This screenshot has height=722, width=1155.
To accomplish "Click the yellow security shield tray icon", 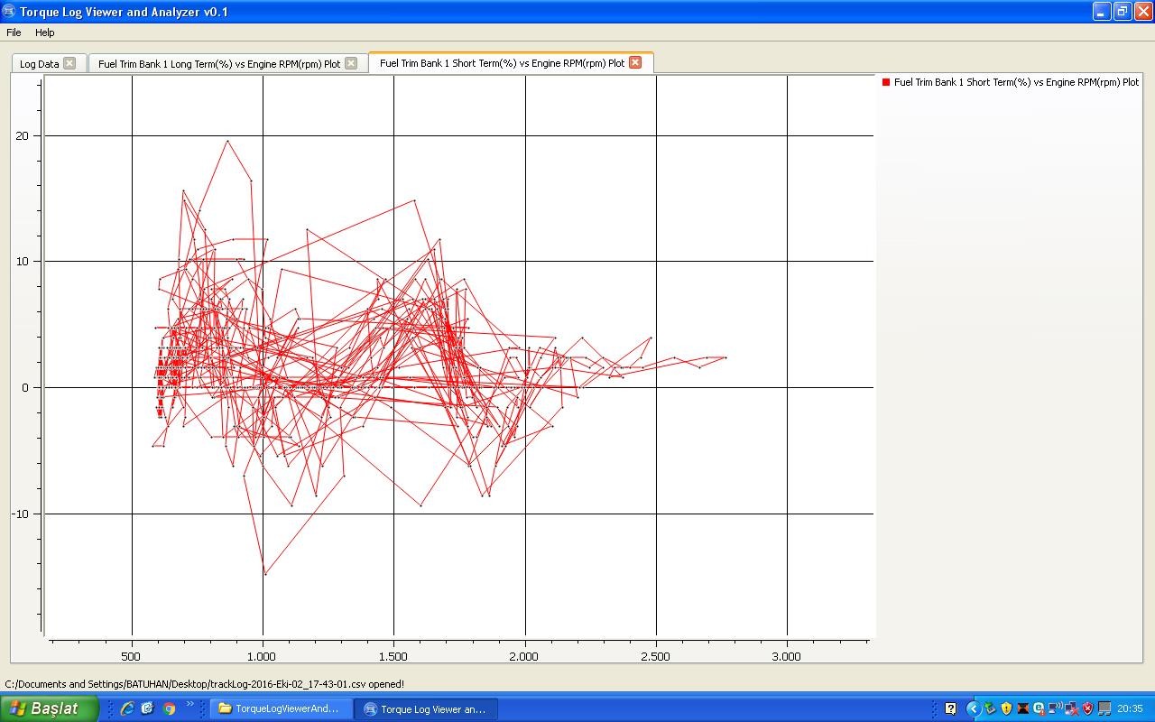I will click(x=1006, y=708).
